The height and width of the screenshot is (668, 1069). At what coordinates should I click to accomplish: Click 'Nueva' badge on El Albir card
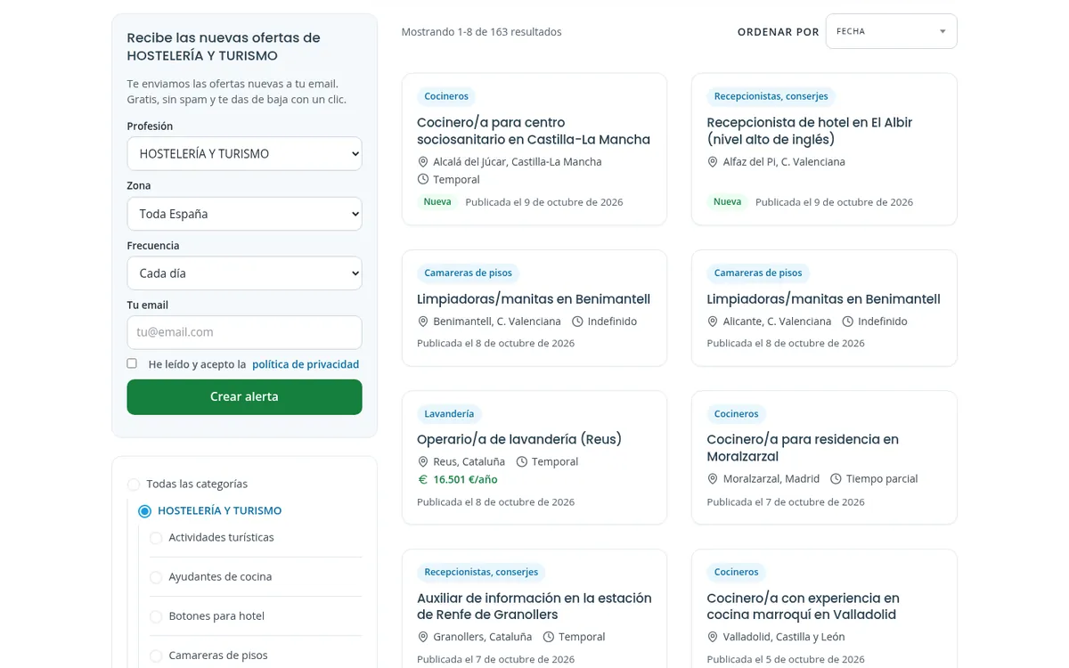tap(727, 202)
